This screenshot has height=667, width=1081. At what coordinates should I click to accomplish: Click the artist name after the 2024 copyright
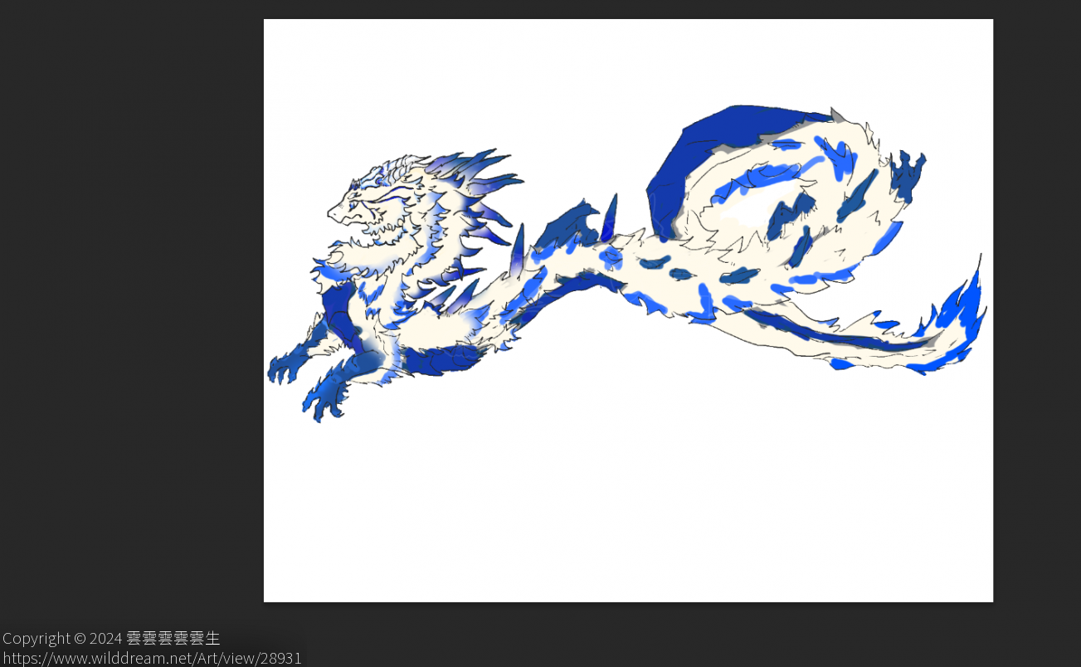tap(173, 638)
